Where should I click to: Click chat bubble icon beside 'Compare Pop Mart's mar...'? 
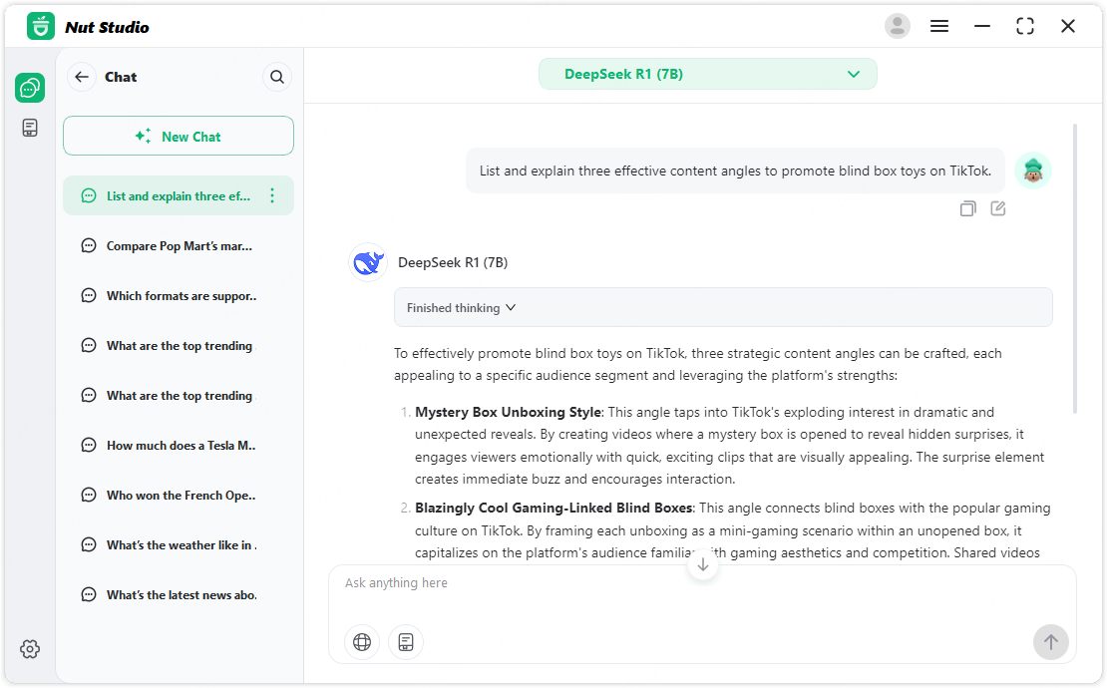point(88,246)
